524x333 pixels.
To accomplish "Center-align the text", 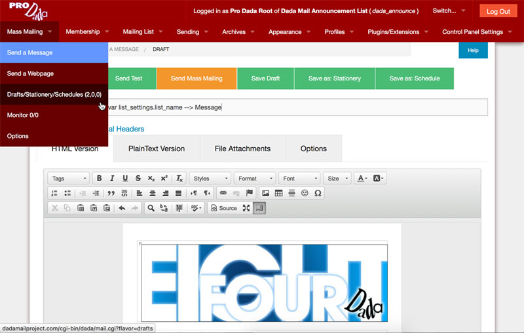I will coord(153,193).
